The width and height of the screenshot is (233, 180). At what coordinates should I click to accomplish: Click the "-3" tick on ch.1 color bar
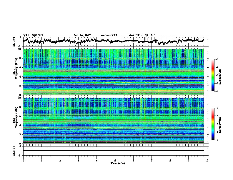pyautogui.click(x=217, y=59)
